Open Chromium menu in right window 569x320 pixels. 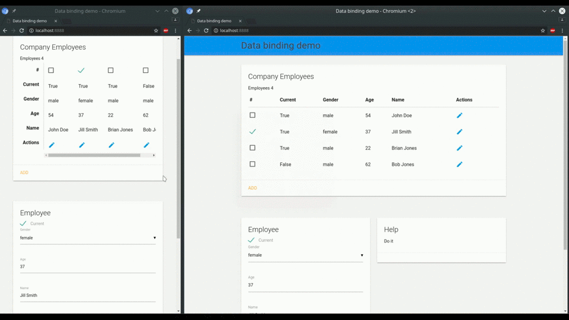[x=562, y=30]
